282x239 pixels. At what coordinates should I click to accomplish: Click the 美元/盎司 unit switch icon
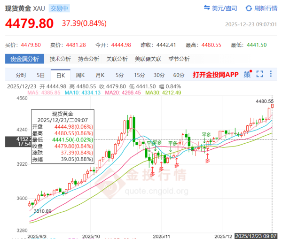(x=207, y=8)
